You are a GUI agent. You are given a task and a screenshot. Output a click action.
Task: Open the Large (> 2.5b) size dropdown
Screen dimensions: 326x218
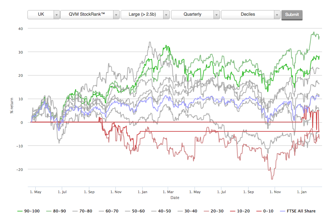[145, 15]
